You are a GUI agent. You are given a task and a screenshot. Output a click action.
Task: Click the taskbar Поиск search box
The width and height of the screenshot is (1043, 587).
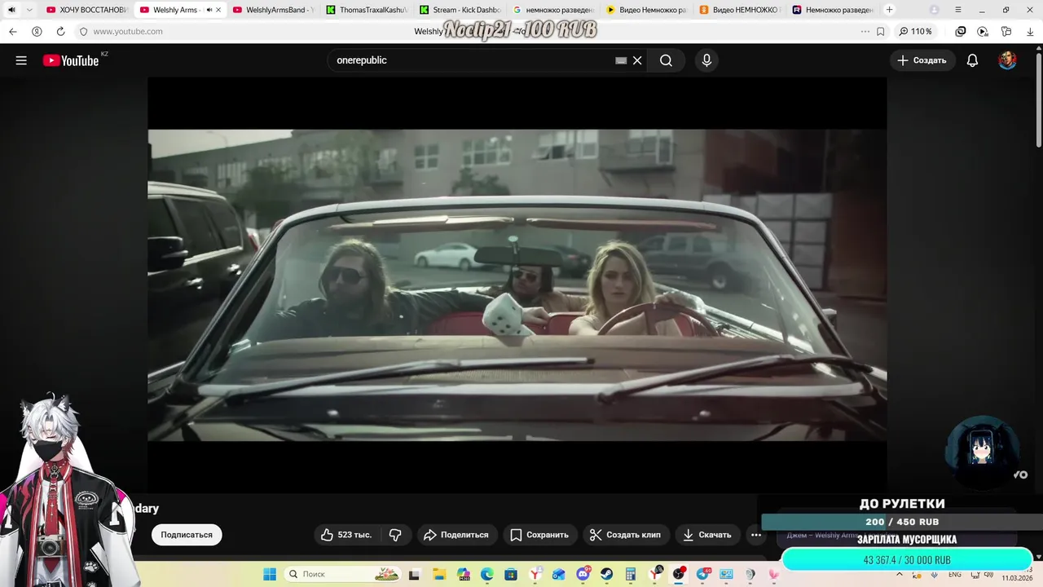[342, 574]
